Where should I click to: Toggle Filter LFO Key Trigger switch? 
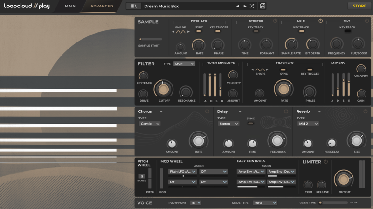[310, 70]
